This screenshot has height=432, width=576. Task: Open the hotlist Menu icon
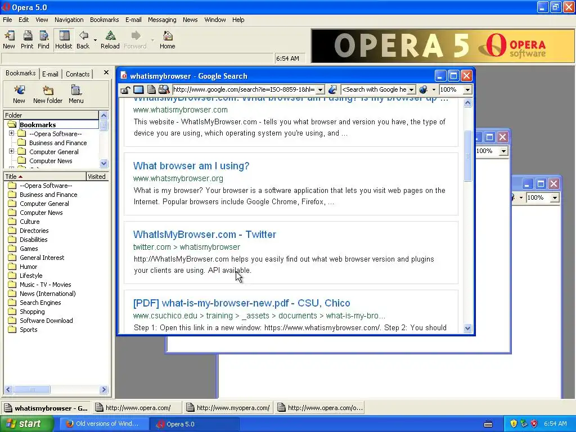pyautogui.click(x=76, y=94)
